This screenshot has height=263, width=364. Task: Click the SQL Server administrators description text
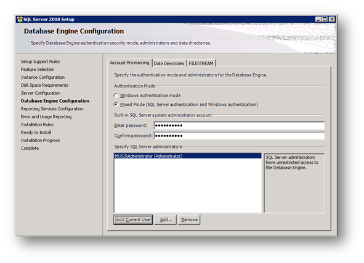tap(292, 163)
